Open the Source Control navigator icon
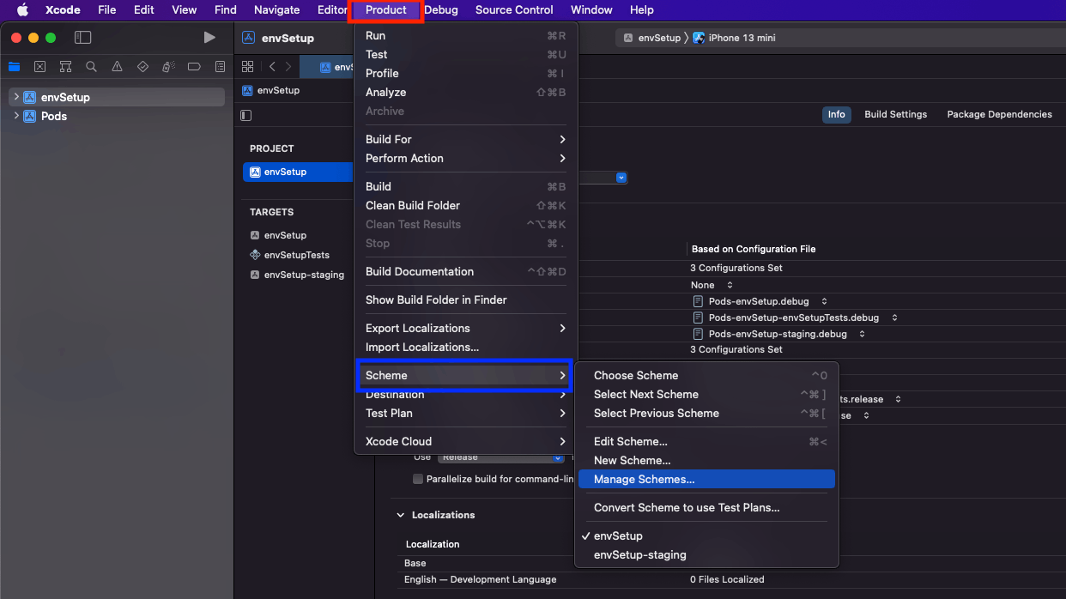 click(x=39, y=67)
